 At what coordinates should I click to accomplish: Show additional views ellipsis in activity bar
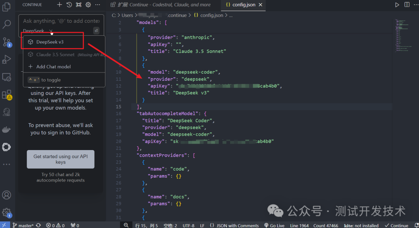coord(7,164)
